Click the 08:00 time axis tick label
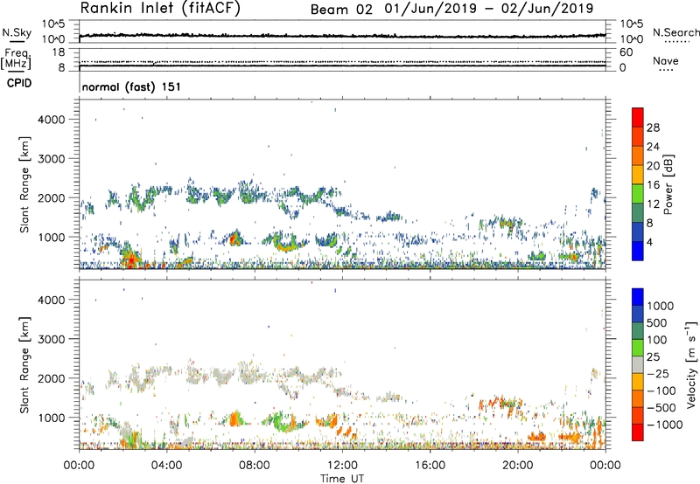The width and height of the screenshot is (700, 484). 255,466
